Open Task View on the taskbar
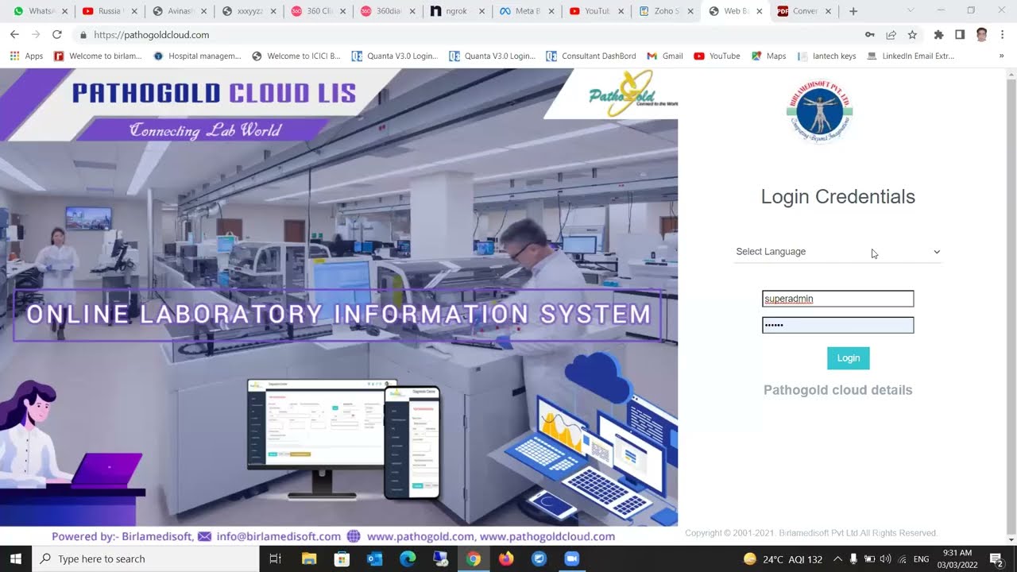This screenshot has height=572, width=1017. (275, 558)
